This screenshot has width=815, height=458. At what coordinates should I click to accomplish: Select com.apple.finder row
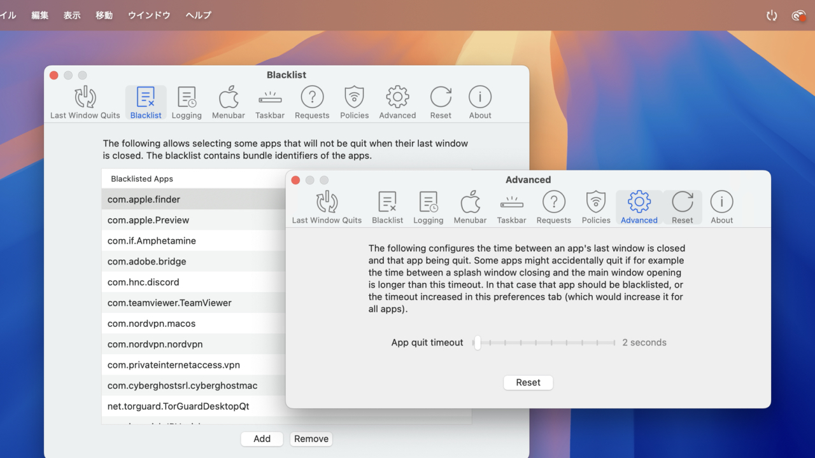[194, 199]
